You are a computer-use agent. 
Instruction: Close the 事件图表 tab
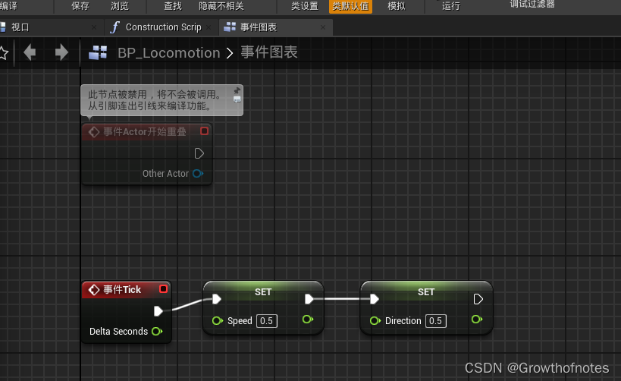pos(323,27)
